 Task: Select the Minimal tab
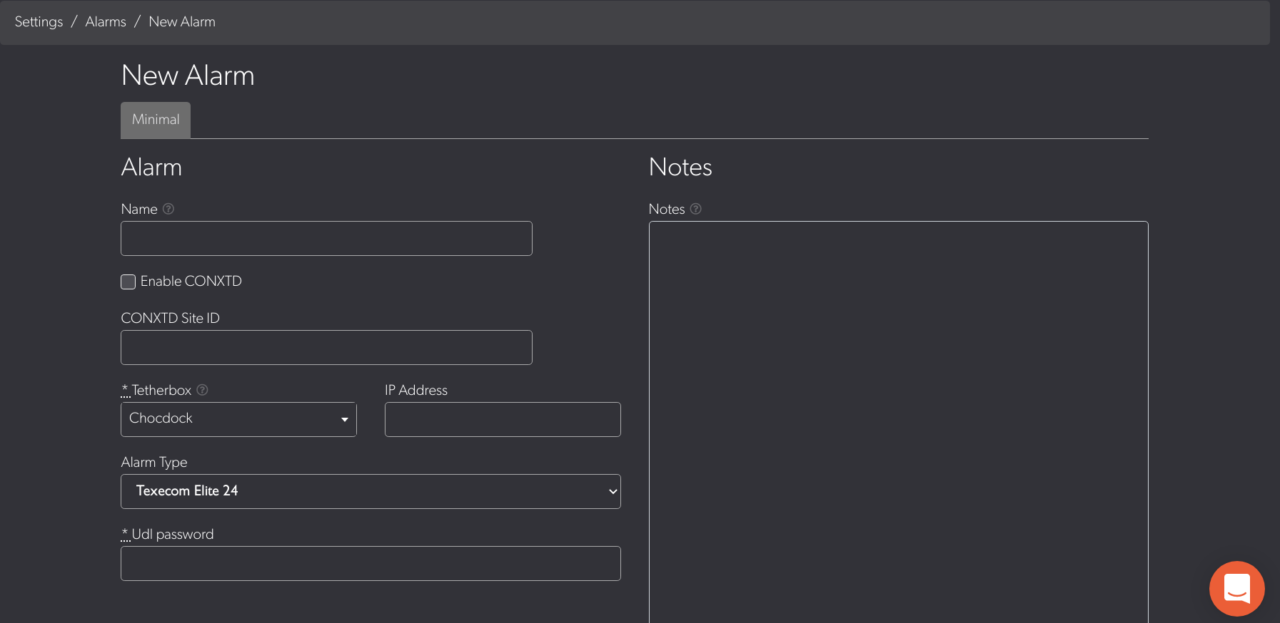(156, 120)
